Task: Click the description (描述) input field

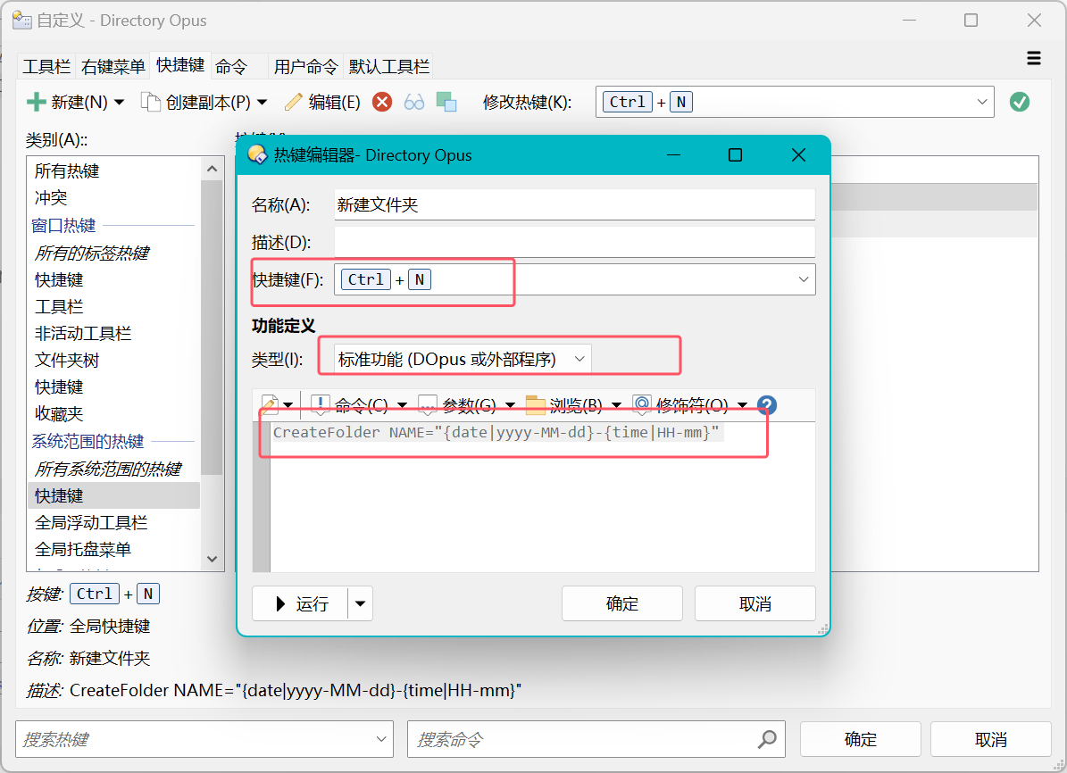Action: [574, 242]
